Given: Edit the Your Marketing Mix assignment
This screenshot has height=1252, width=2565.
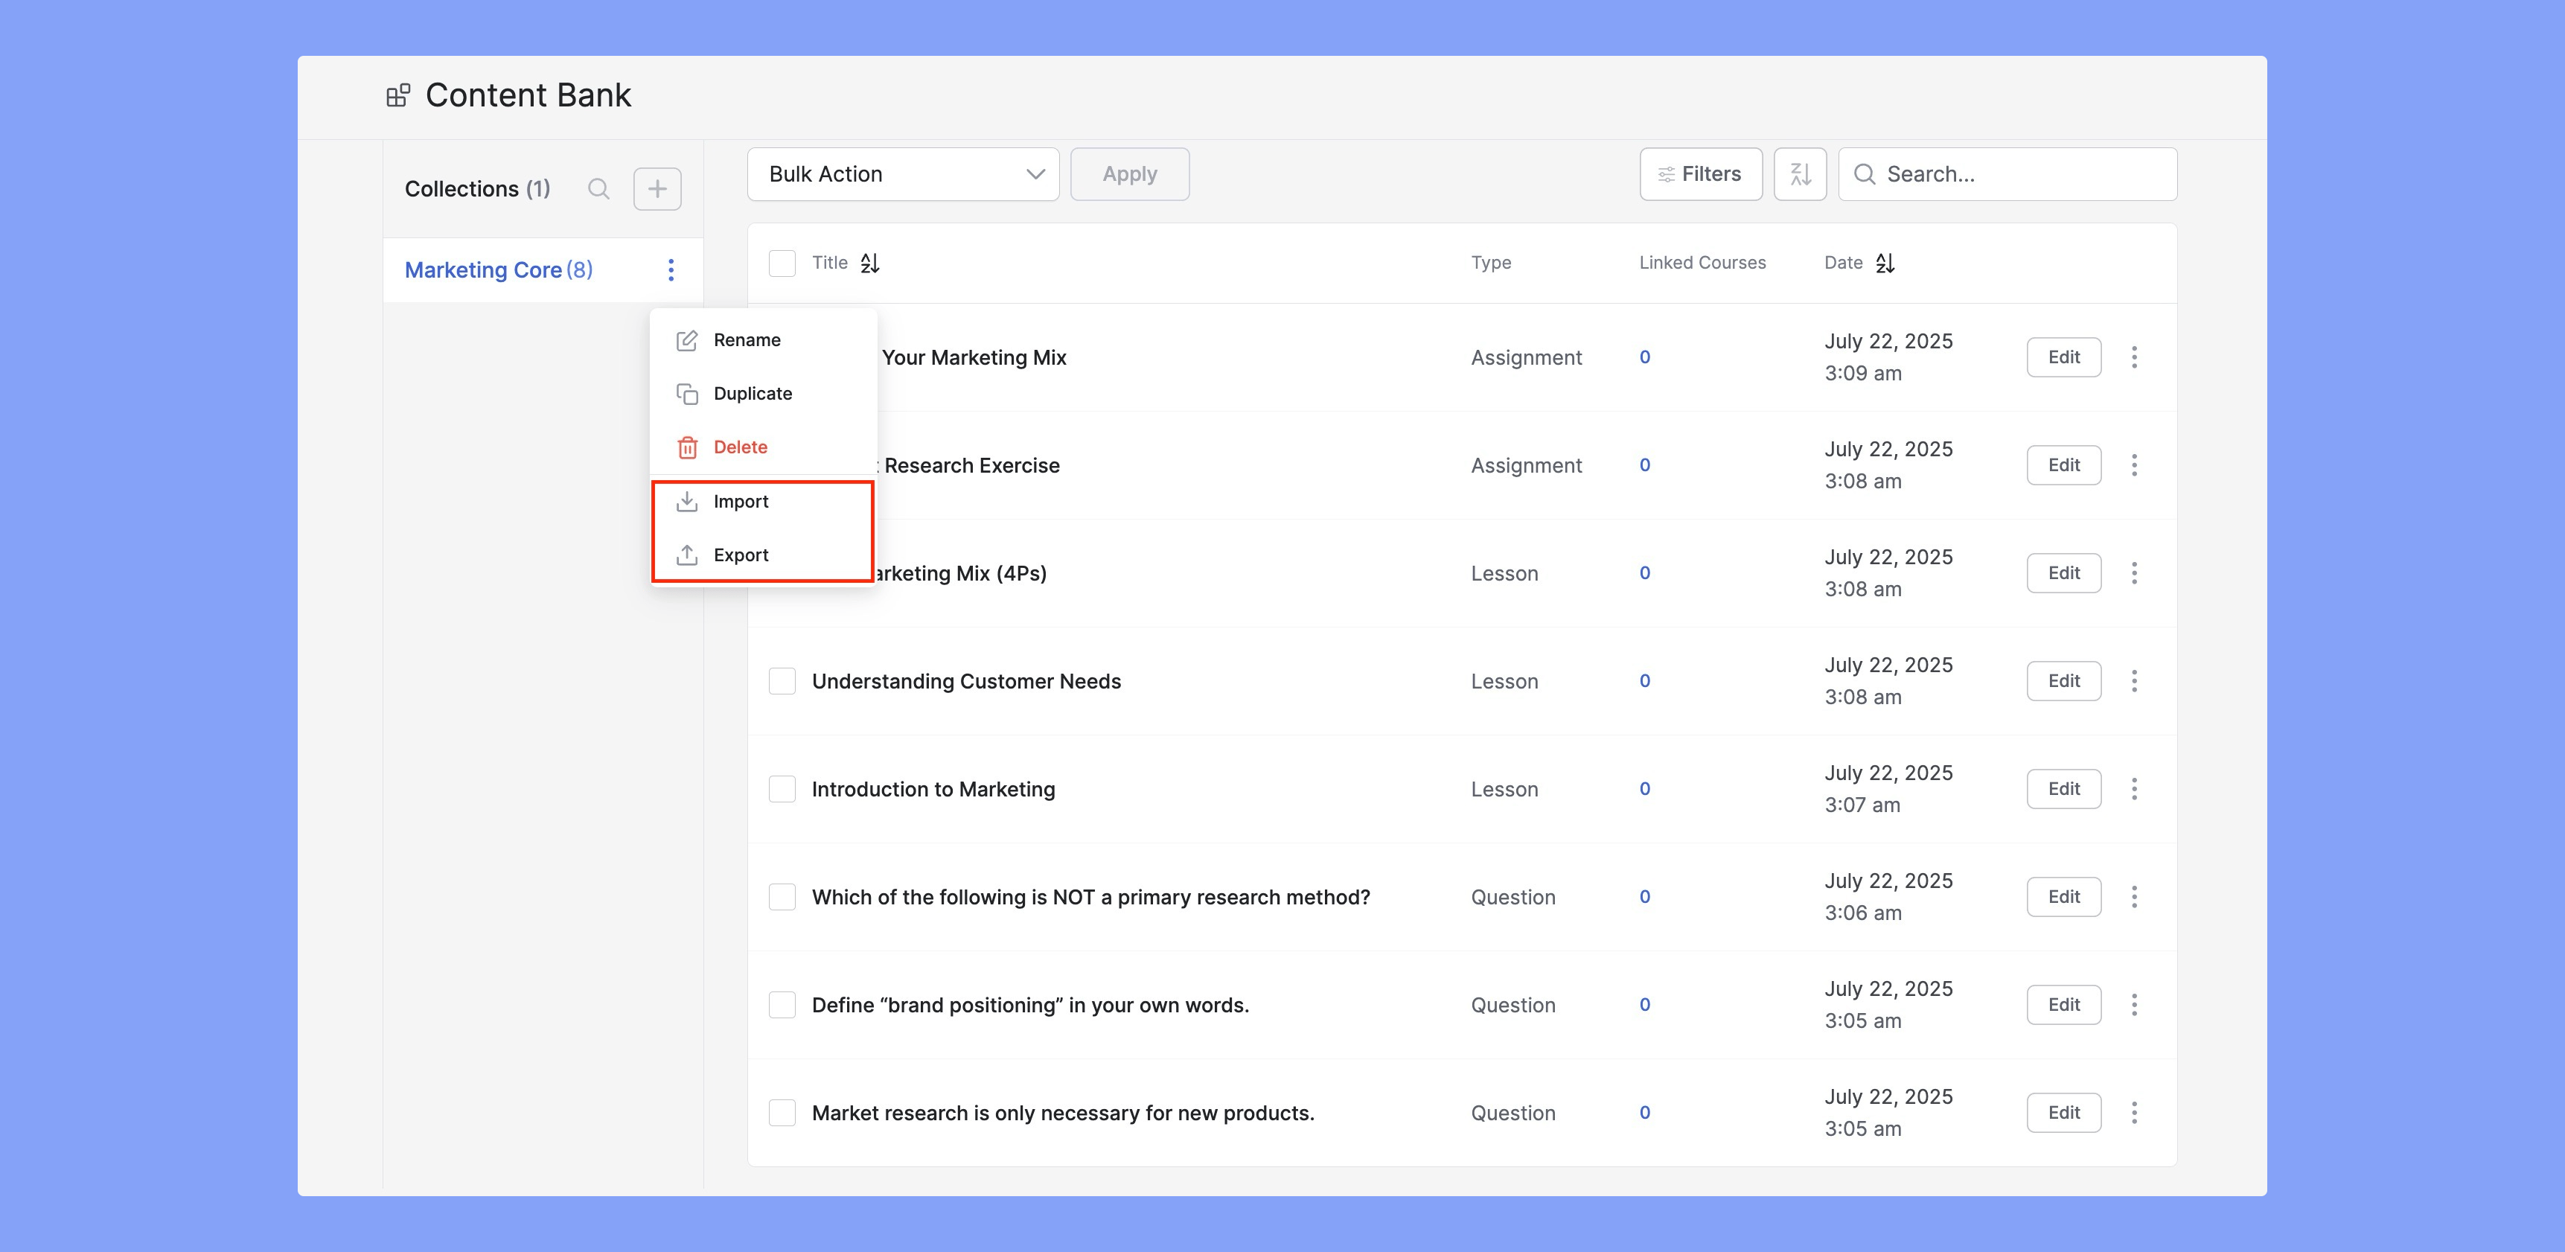Looking at the screenshot, I should coord(2064,357).
